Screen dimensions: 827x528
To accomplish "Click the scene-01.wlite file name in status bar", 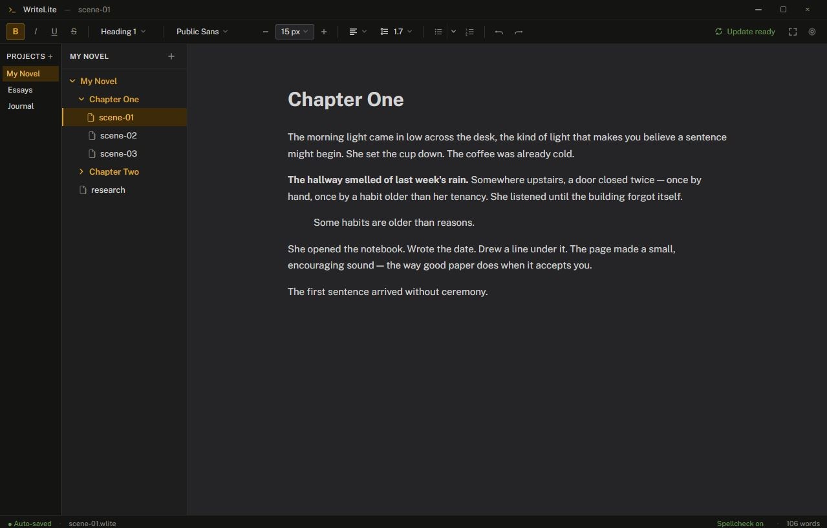I will [92, 523].
